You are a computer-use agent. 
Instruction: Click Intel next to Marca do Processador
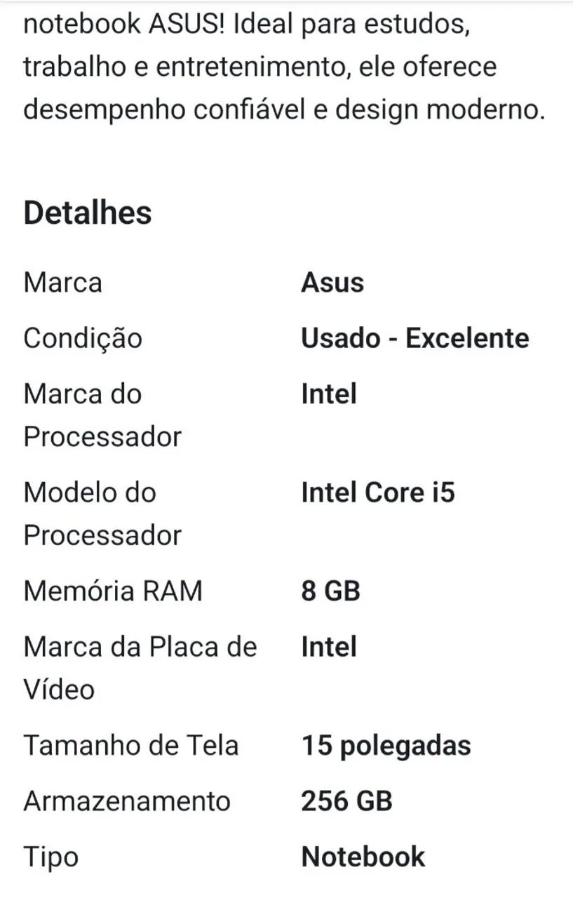coord(329,394)
